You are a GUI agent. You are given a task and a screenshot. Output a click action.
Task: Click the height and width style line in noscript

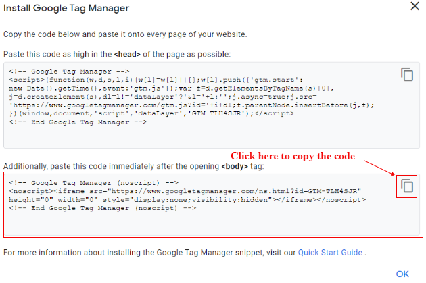(x=187, y=200)
